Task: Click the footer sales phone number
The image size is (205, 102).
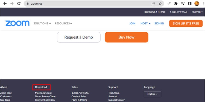Action: tap(80, 93)
